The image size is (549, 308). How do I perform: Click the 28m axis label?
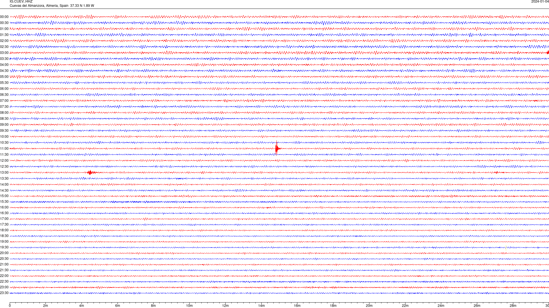pyautogui.click(x=513, y=306)
